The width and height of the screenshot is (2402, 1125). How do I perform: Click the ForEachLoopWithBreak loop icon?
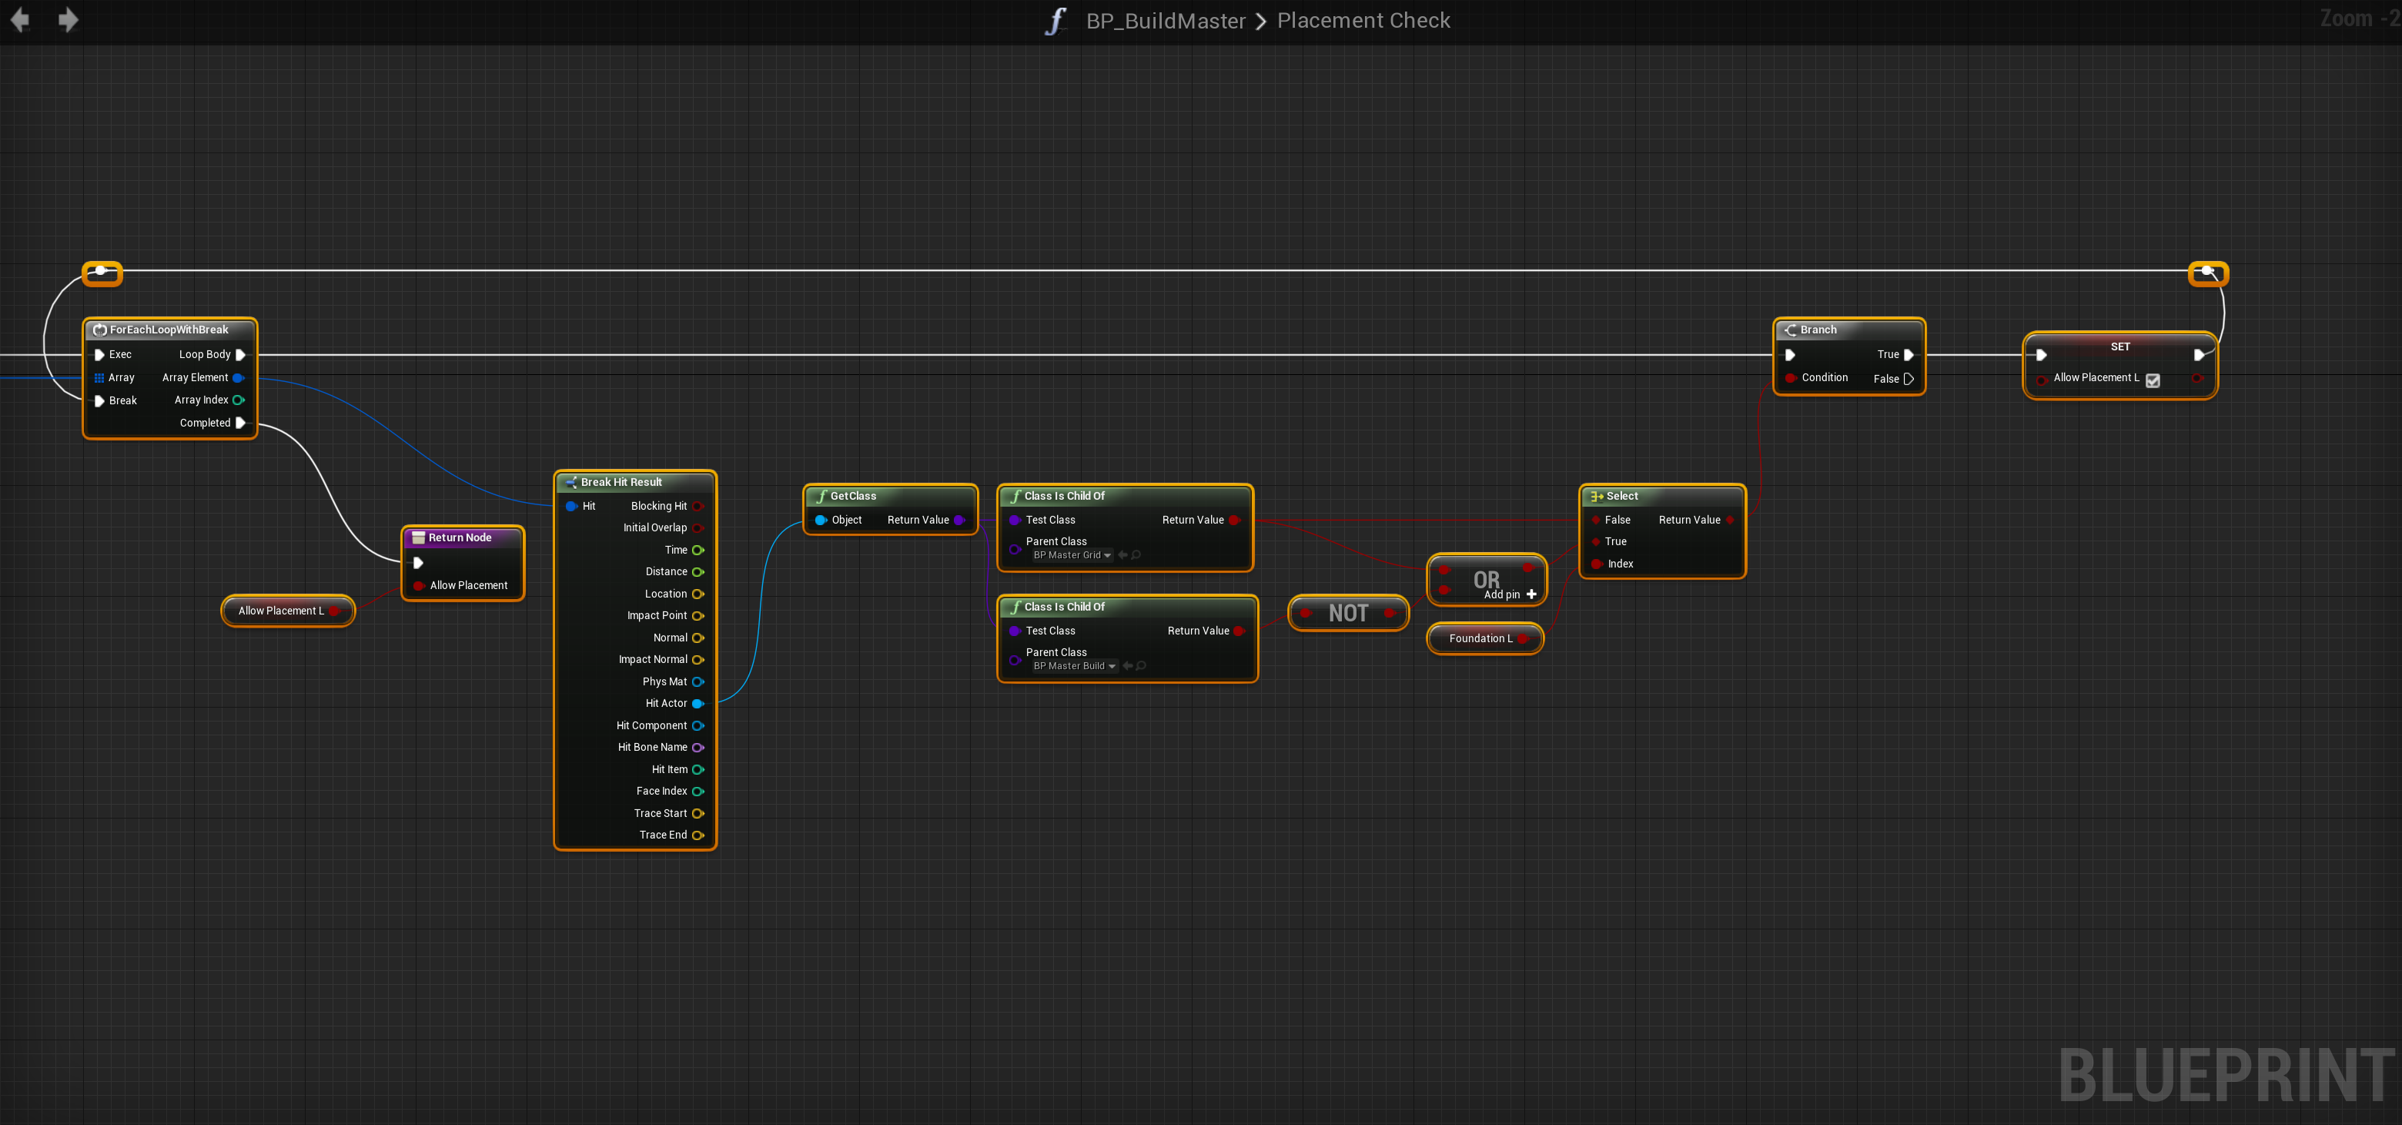point(100,330)
